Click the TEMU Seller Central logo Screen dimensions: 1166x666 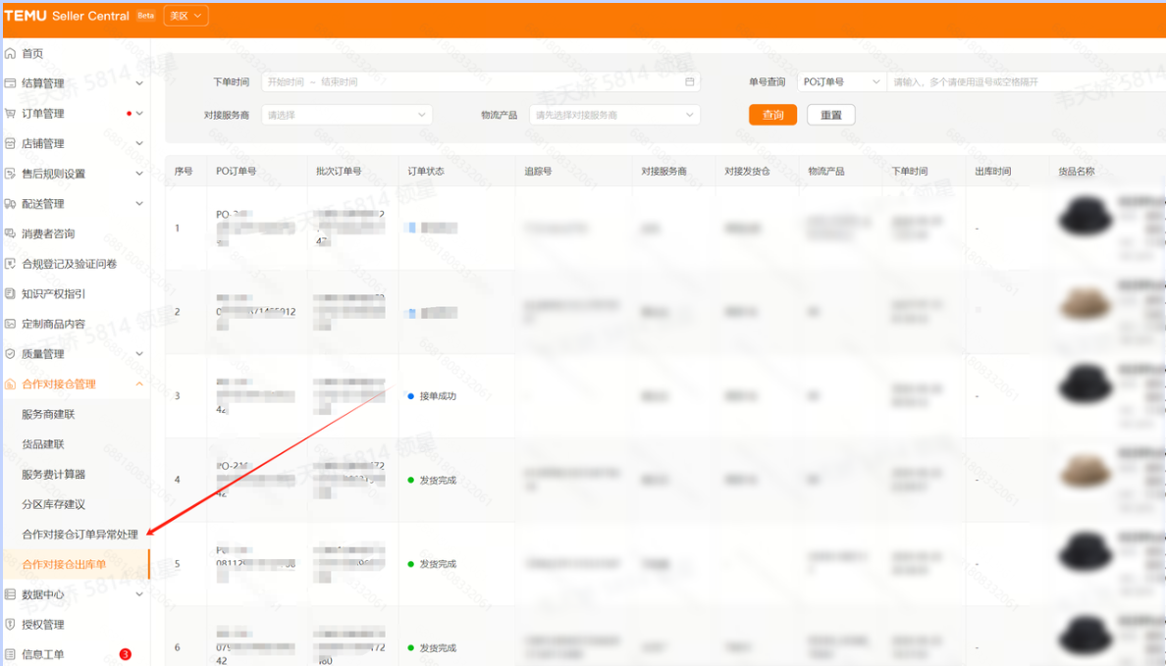67,16
